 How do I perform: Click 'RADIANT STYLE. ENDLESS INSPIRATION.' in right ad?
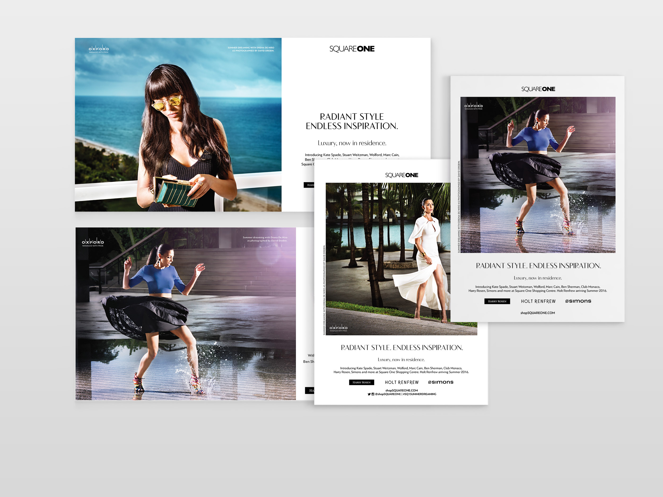538,266
